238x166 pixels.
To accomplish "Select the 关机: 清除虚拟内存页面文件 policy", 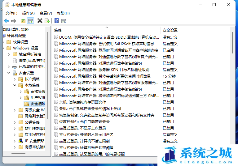I will pos(82,102).
